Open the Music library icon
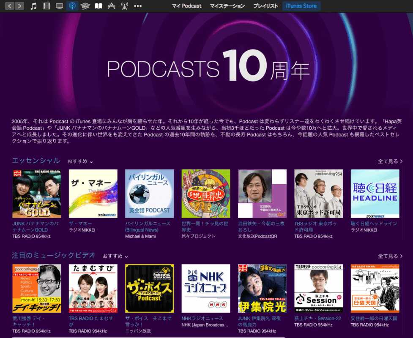Image resolution: width=413 pixels, height=338 pixels. [x=34, y=6]
